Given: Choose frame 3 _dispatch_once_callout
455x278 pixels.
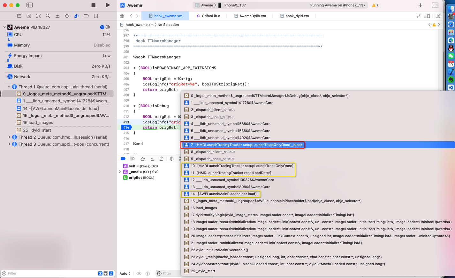Looking at the screenshot, I should pos(318,117).
